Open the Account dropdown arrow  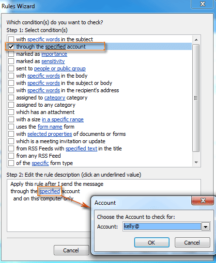(205, 227)
